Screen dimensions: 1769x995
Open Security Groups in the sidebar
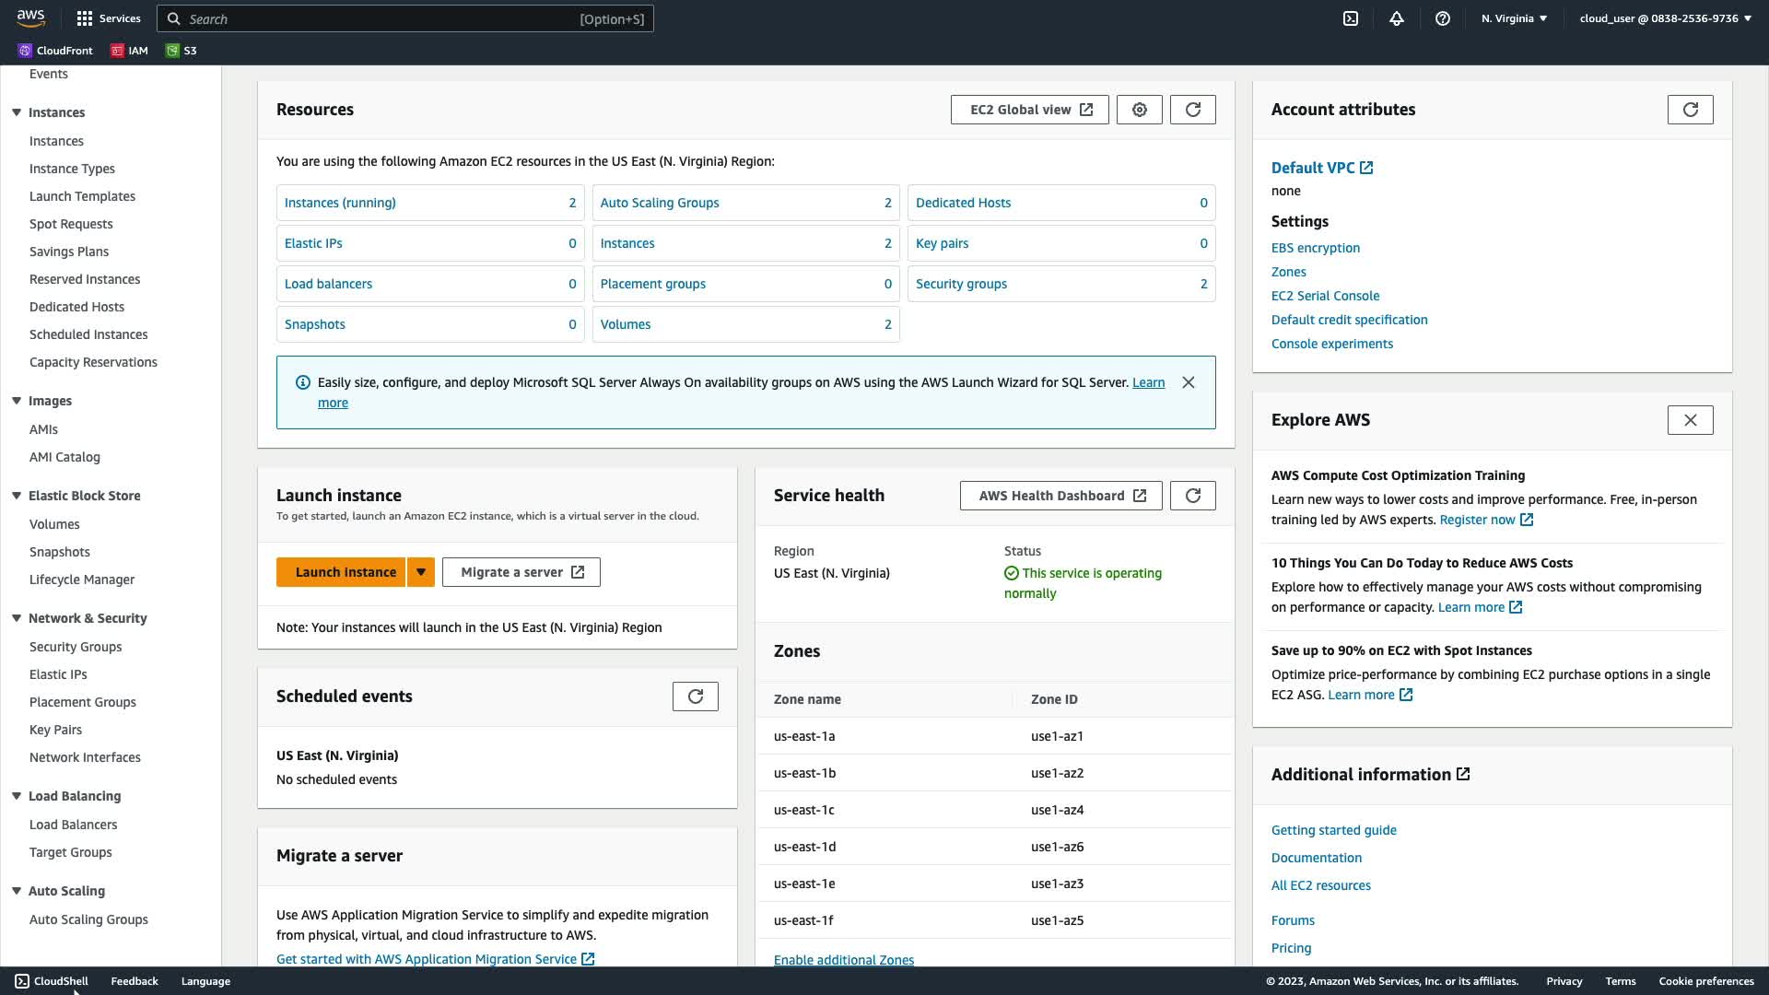click(76, 647)
